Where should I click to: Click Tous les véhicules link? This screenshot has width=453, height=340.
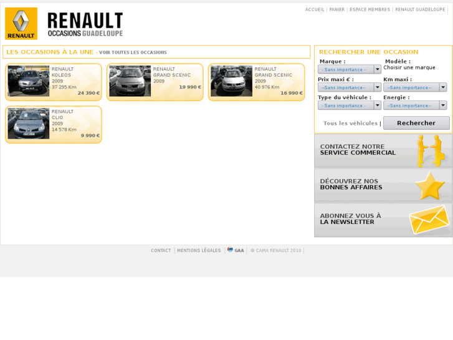click(350, 124)
